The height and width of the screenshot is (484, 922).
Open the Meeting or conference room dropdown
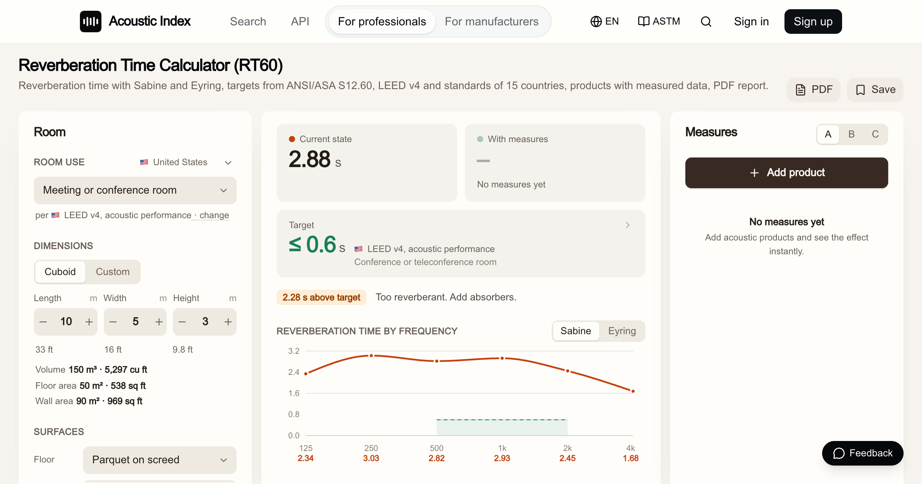coord(135,191)
